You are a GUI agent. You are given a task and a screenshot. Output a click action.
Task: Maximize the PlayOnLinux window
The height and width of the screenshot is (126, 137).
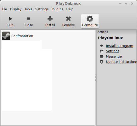pyautogui.click(x=126, y=4)
